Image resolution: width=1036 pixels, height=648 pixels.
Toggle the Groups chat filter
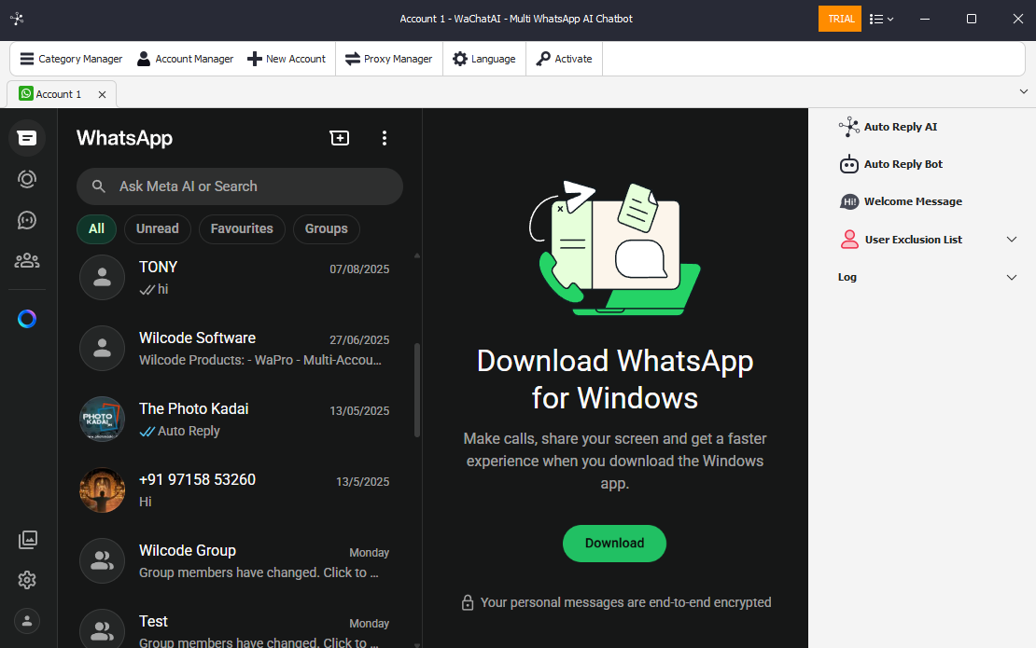coord(326,228)
